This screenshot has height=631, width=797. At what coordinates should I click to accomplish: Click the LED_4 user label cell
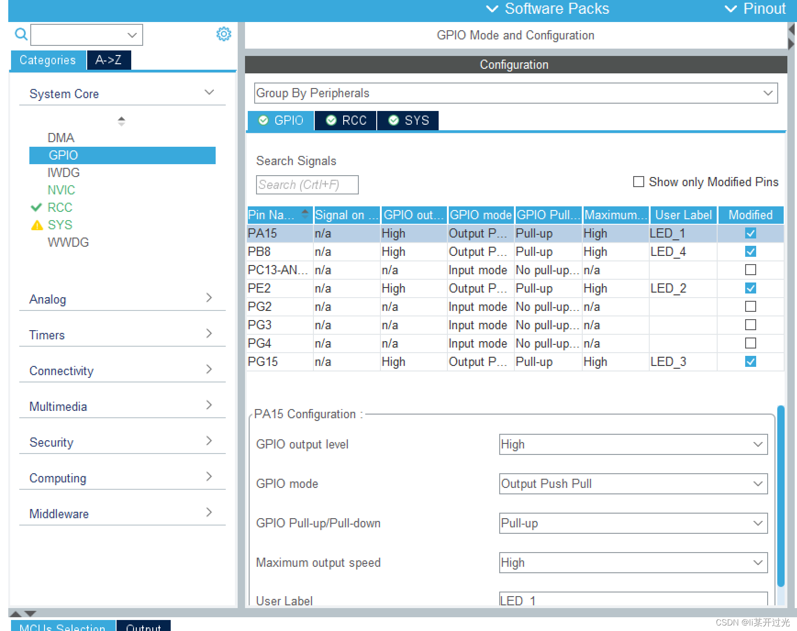coord(683,252)
